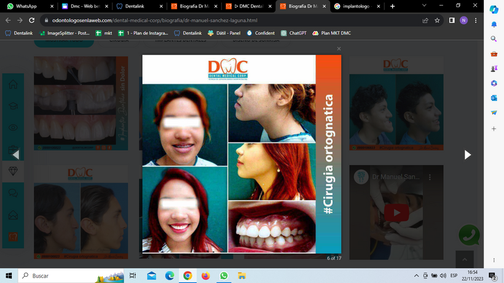Switch to the implantologo search tab
Image resolution: width=504 pixels, height=283 pixels.
(x=356, y=6)
